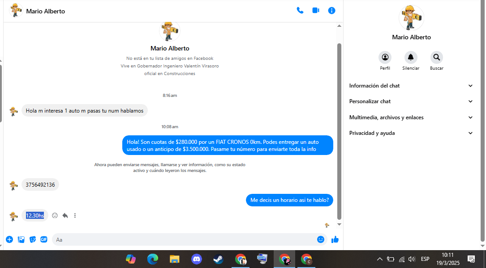The height and width of the screenshot is (268, 486).
Task: Open emoji picker in message field
Action: (320, 239)
